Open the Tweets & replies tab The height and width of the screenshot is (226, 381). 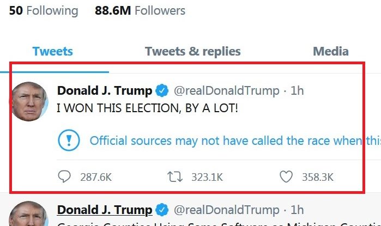click(192, 52)
